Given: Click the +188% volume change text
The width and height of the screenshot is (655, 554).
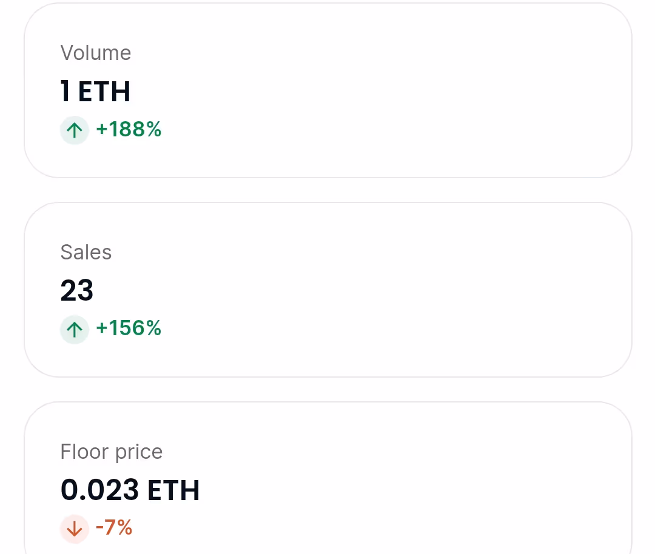Looking at the screenshot, I should coord(129,130).
